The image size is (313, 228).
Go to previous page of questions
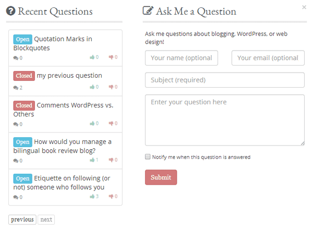click(x=22, y=220)
